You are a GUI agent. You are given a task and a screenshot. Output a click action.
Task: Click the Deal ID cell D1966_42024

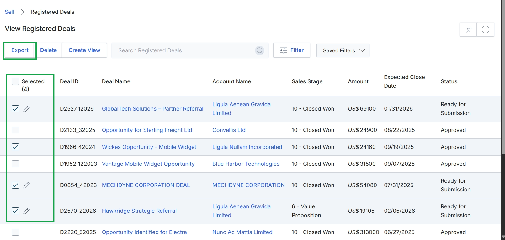tap(77, 147)
